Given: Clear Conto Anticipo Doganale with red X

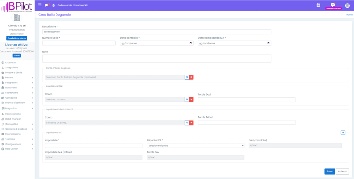Looking at the screenshot, I should pyautogui.click(x=191, y=77).
